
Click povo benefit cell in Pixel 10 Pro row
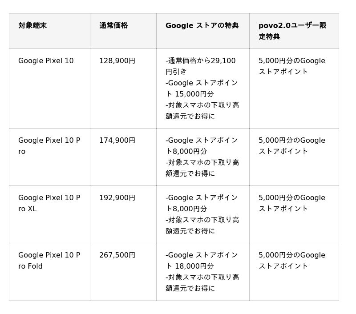tap(292, 146)
